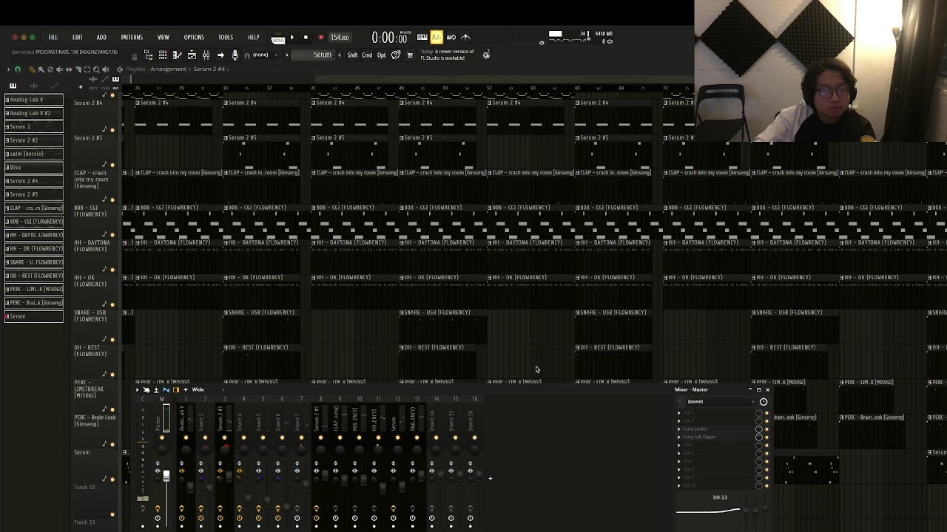This screenshot has width=947, height=532.
Task: Click the clock latency icon in Mixer - Master
Action: (764, 402)
